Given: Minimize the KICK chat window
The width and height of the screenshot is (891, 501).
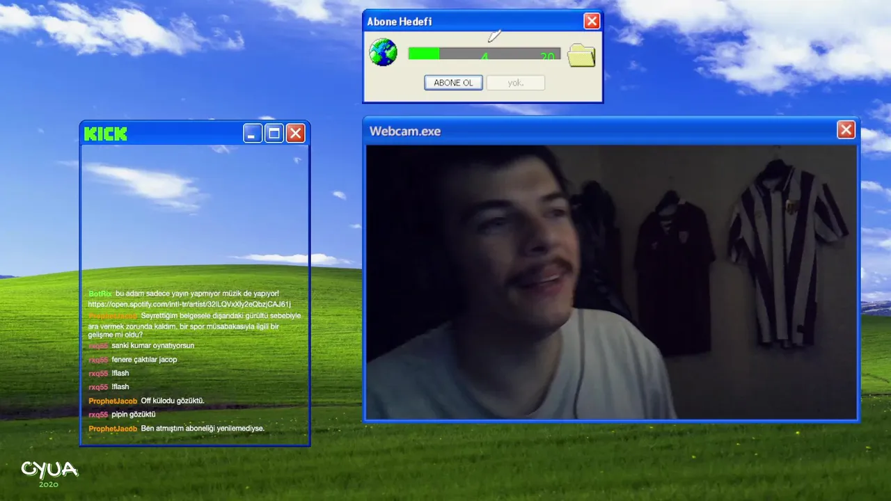Looking at the screenshot, I should [253, 134].
